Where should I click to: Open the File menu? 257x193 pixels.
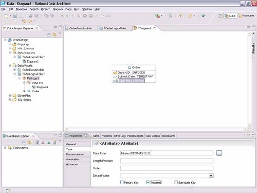pos(4,9)
